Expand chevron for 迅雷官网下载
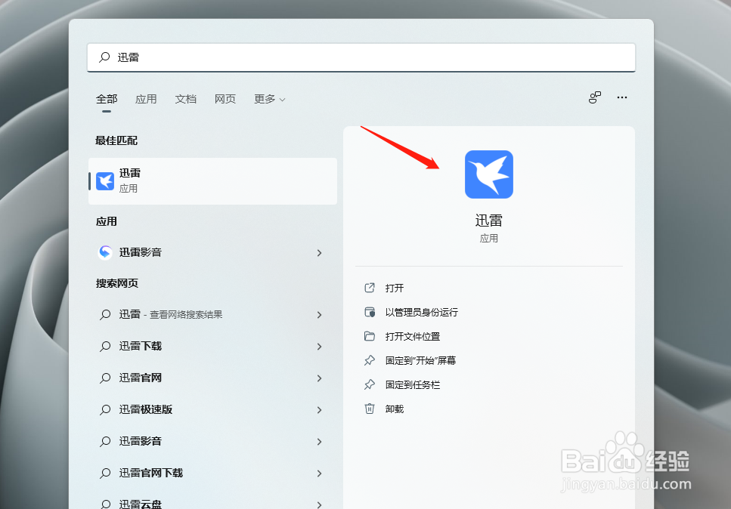This screenshot has width=731, height=509. [x=319, y=474]
